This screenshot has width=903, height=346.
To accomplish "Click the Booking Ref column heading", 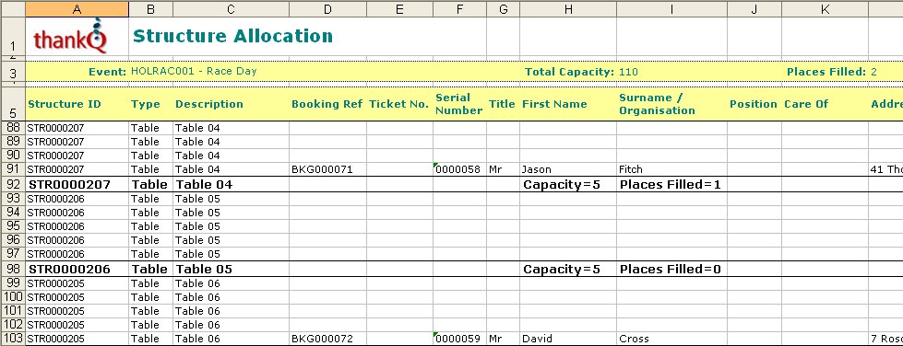I will click(327, 104).
